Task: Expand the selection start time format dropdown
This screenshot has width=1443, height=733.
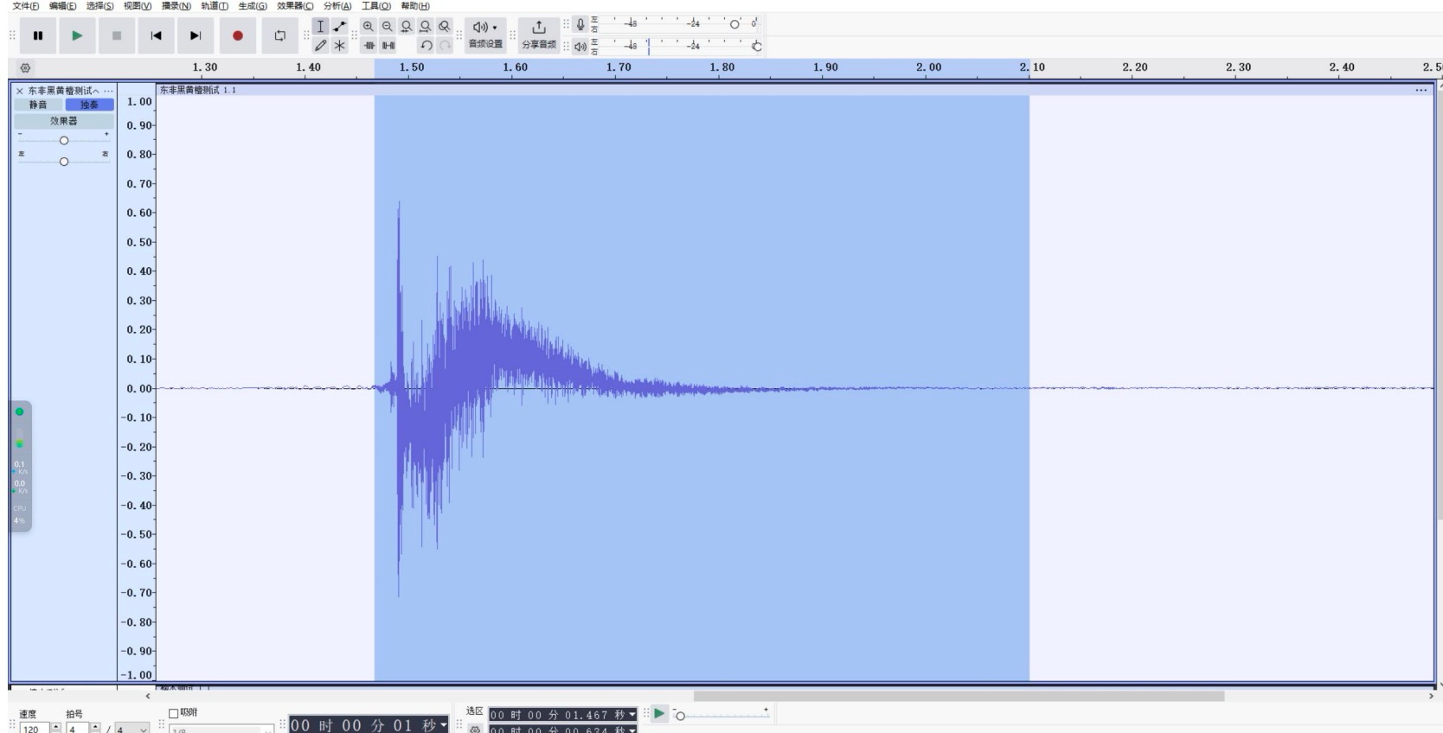Action: 632,715
